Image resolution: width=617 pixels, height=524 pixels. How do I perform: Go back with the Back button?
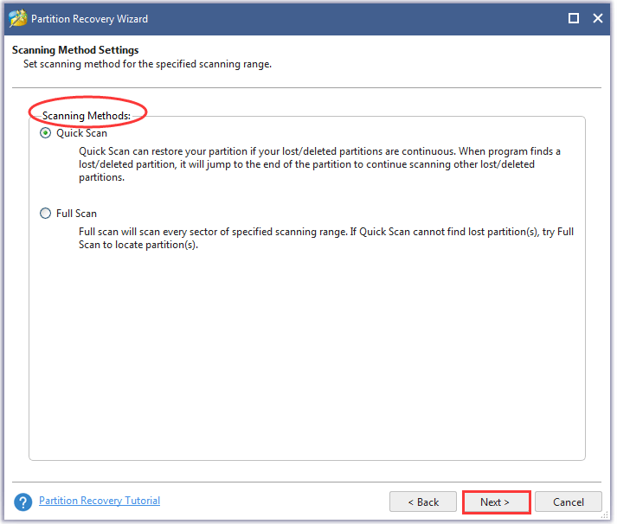(x=423, y=502)
